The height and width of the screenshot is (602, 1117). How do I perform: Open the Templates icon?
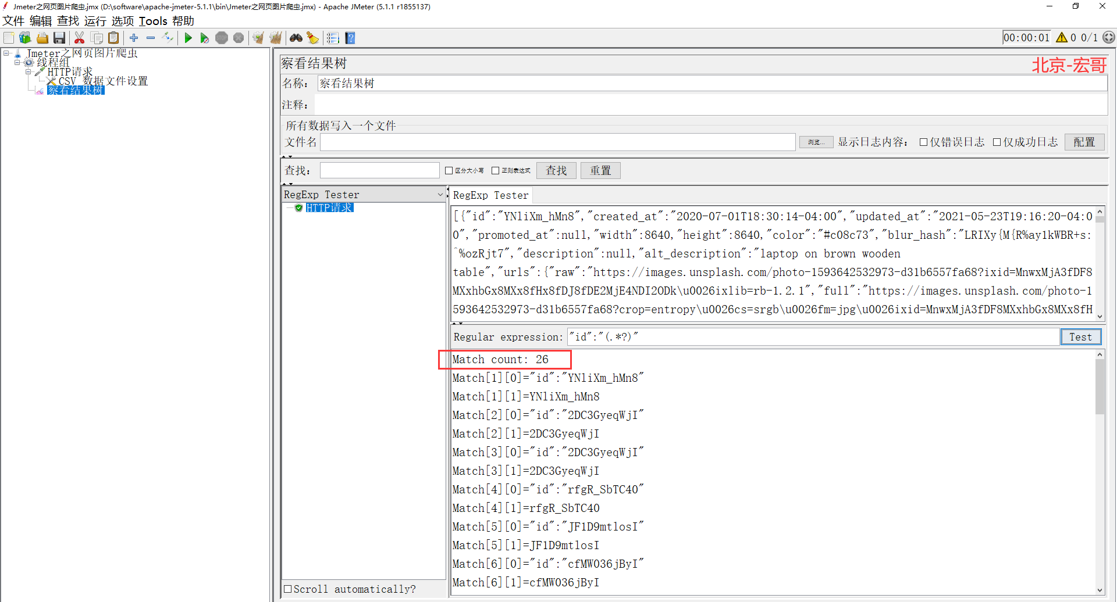coord(25,38)
